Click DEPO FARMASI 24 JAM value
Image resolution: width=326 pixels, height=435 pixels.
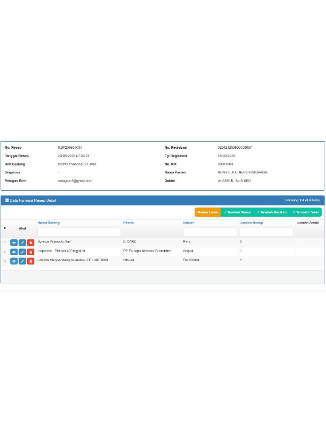77,164
